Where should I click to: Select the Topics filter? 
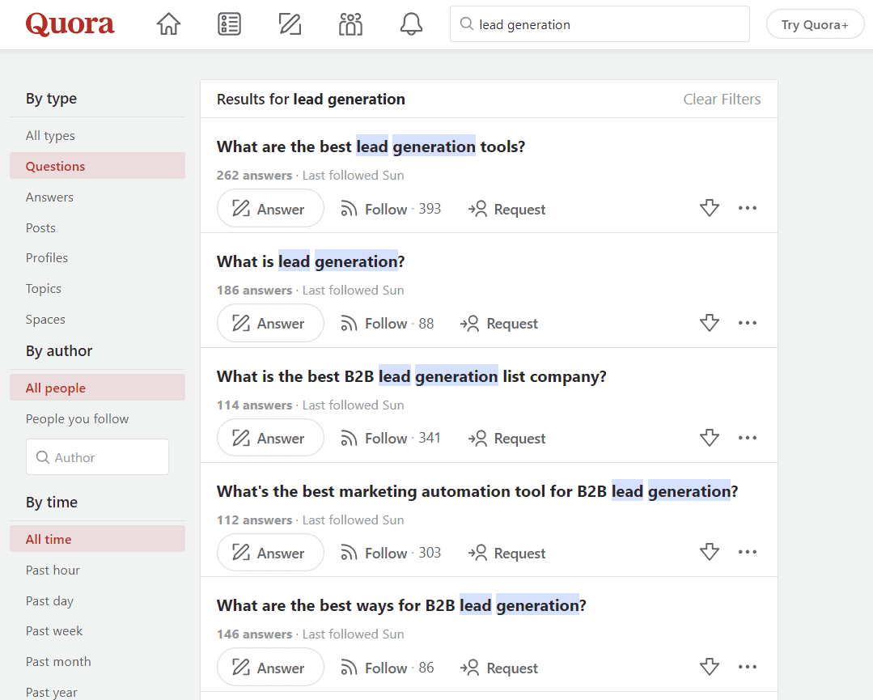tap(97, 288)
